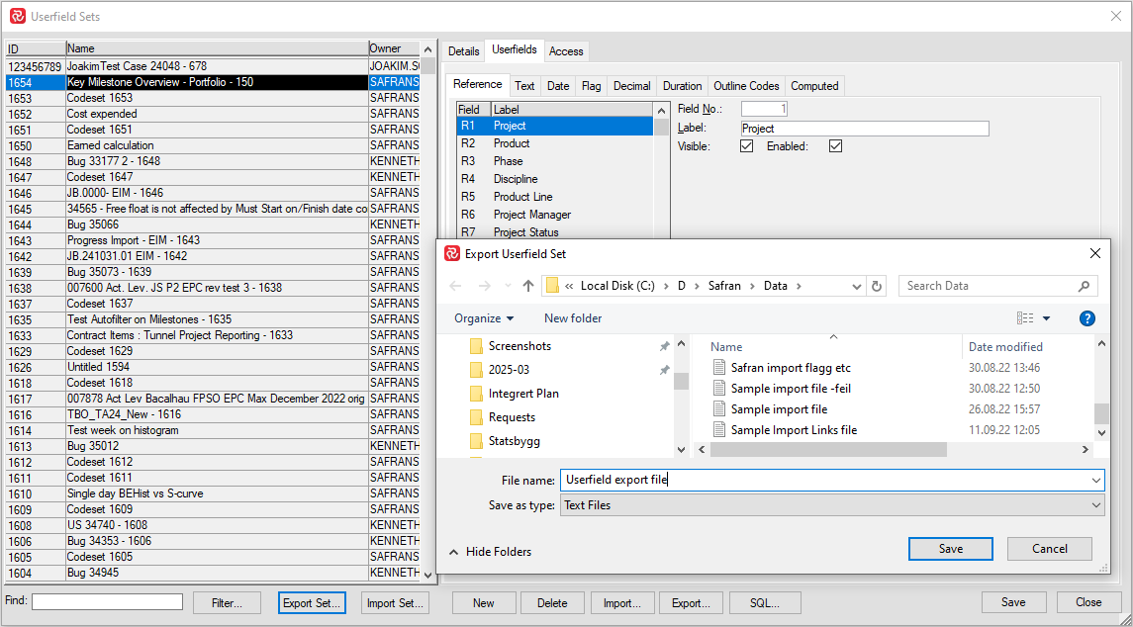Click the Label field containing Project
The width and height of the screenshot is (1133, 627).
[x=865, y=129]
